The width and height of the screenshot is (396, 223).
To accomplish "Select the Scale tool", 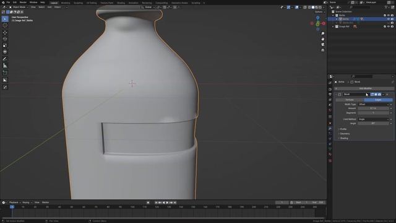I will coord(5,45).
